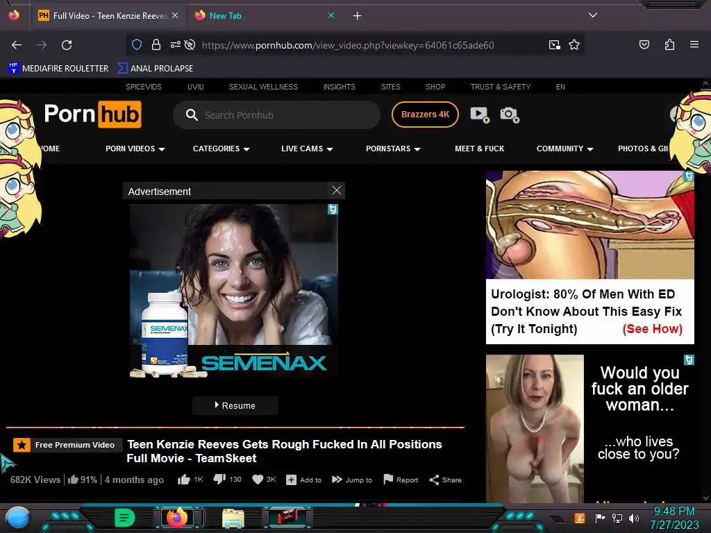Expand the PORN VIDEOS dropdown
Image resolution: width=711 pixels, height=533 pixels.
click(135, 149)
